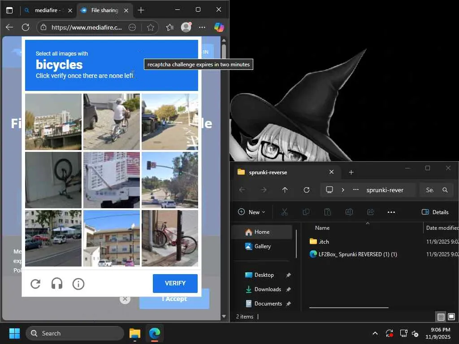Close the mediafire search tab
Screen dimensions: 459x344
point(70,10)
